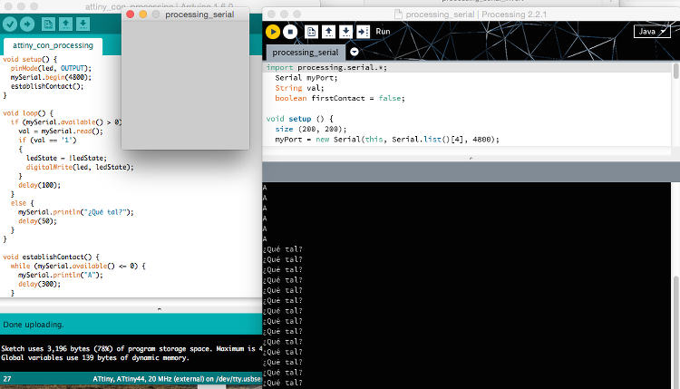Click the ATtiny44 board info in status bar
This screenshot has width=680, height=389.
pyautogui.click(x=177, y=379)
